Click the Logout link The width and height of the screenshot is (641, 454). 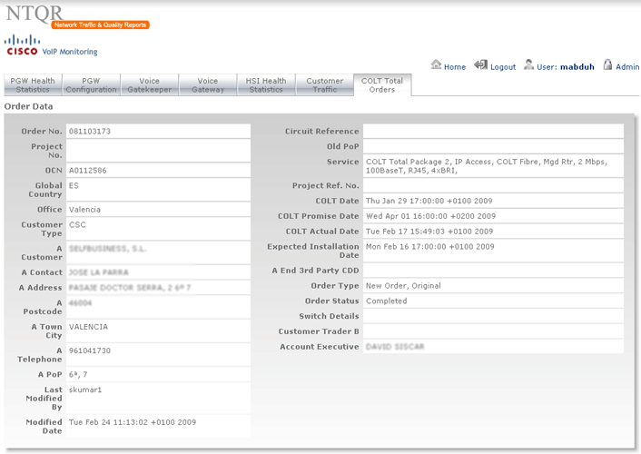[x=502, y=67]
